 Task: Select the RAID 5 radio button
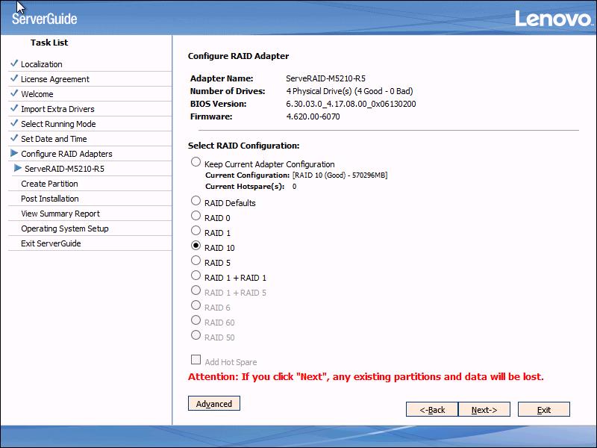[x=196, y=262]
